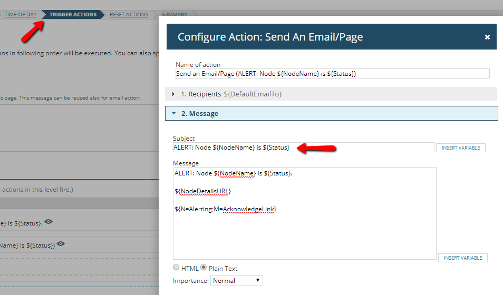Viewport: 503px width, 295px height.
Task: Select the HTML format radio button
Action: (176, 268)
